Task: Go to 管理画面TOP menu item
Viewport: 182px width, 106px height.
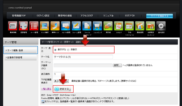Action: 19,16
